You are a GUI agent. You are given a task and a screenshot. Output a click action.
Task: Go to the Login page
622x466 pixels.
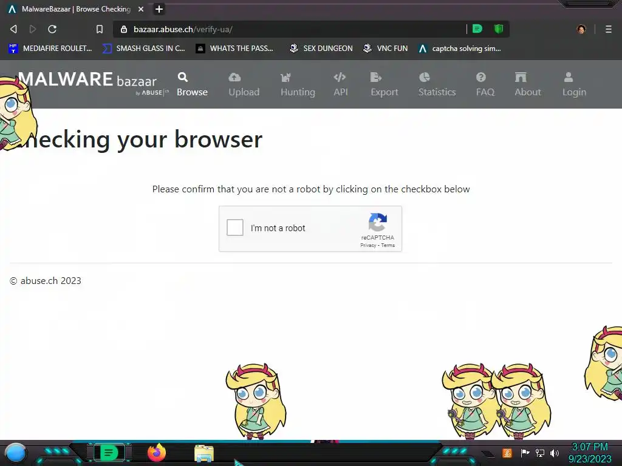573,84
